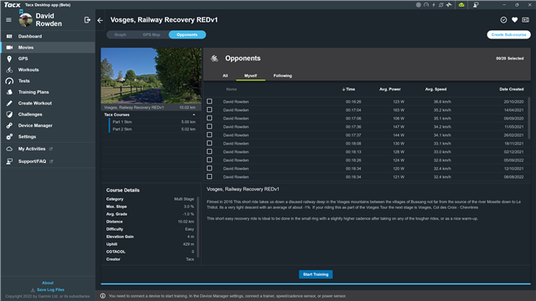This screenshot has width=536, height=301.
Task: Click the green cloud icon in title bar
Action: click(461, 5)
